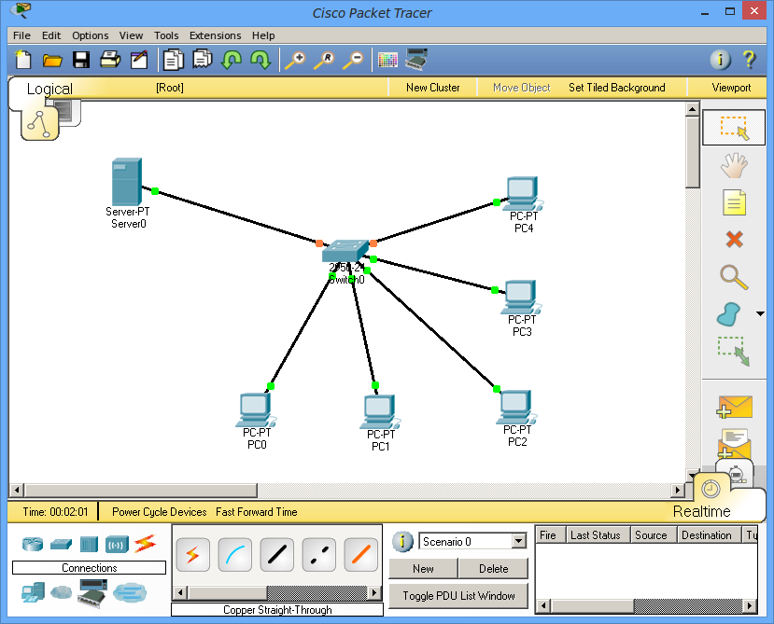
Task: Pick Fiber orange cable
Action: 360,555
